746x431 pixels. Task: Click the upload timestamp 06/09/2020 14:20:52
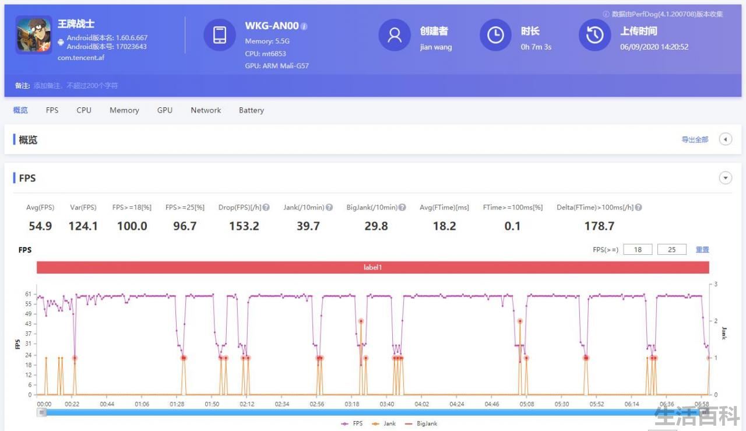pos(654,47)
